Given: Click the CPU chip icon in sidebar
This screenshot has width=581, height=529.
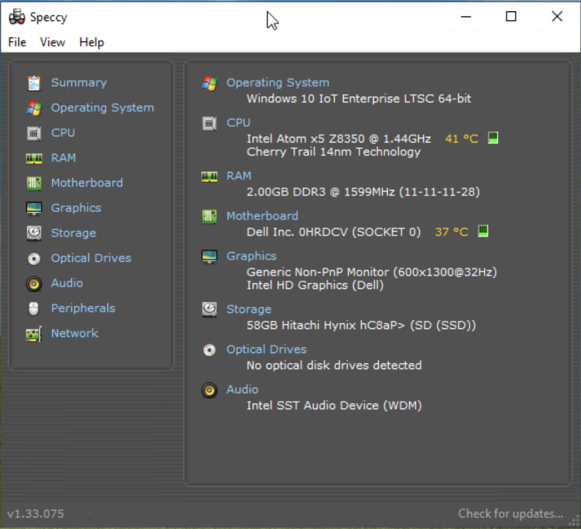Looking at the screenshot, I should point(34,133).
